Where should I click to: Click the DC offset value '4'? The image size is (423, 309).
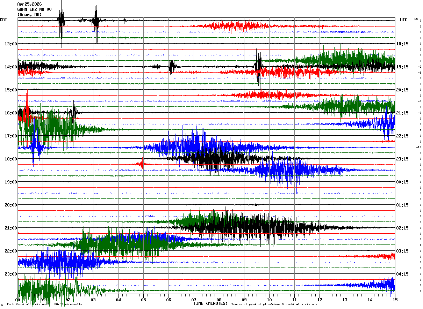click(420, 130)
